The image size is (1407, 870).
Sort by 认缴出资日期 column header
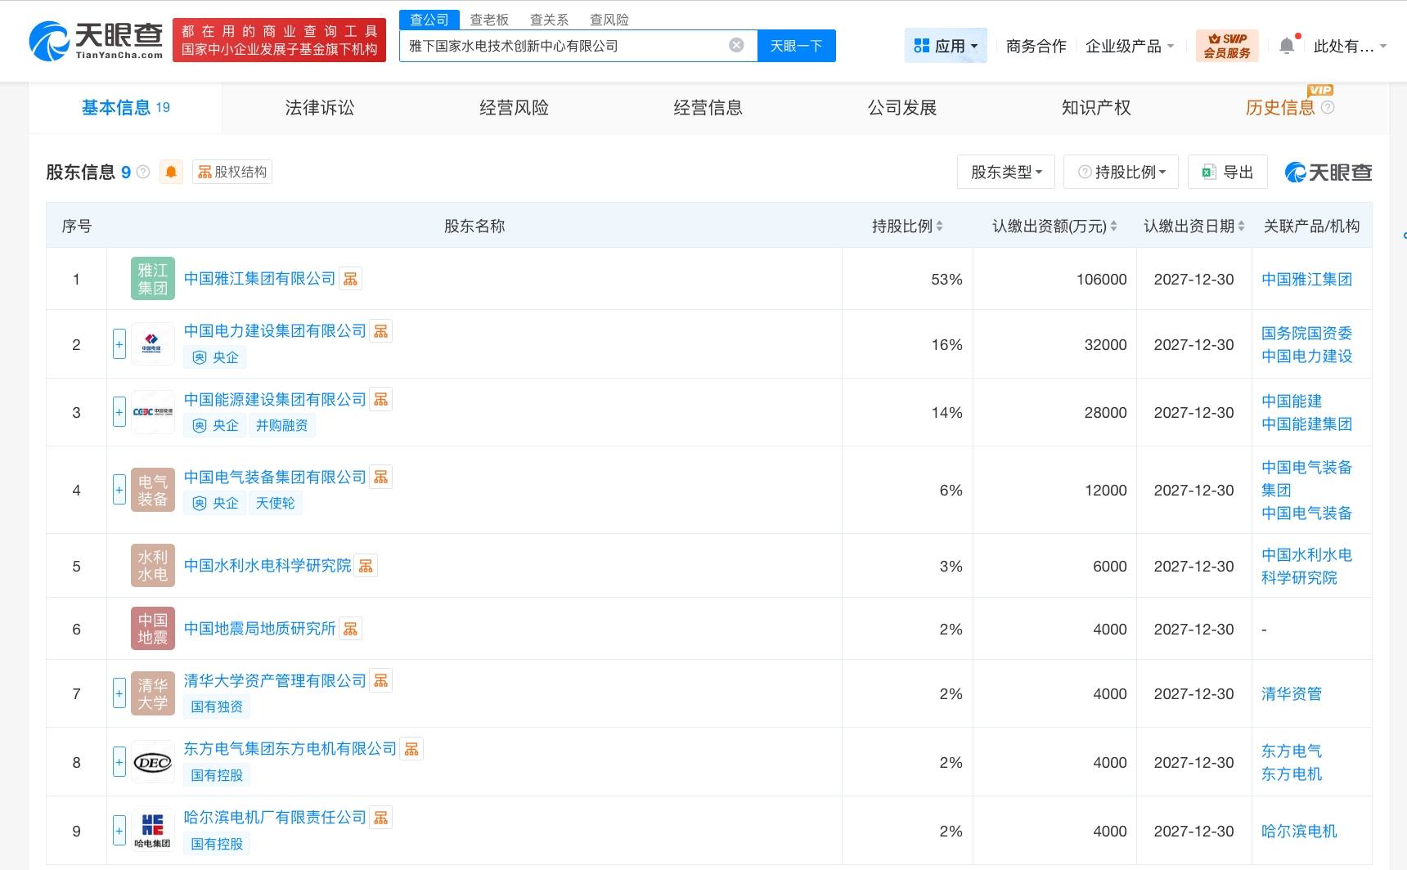tap(1193, 226)
